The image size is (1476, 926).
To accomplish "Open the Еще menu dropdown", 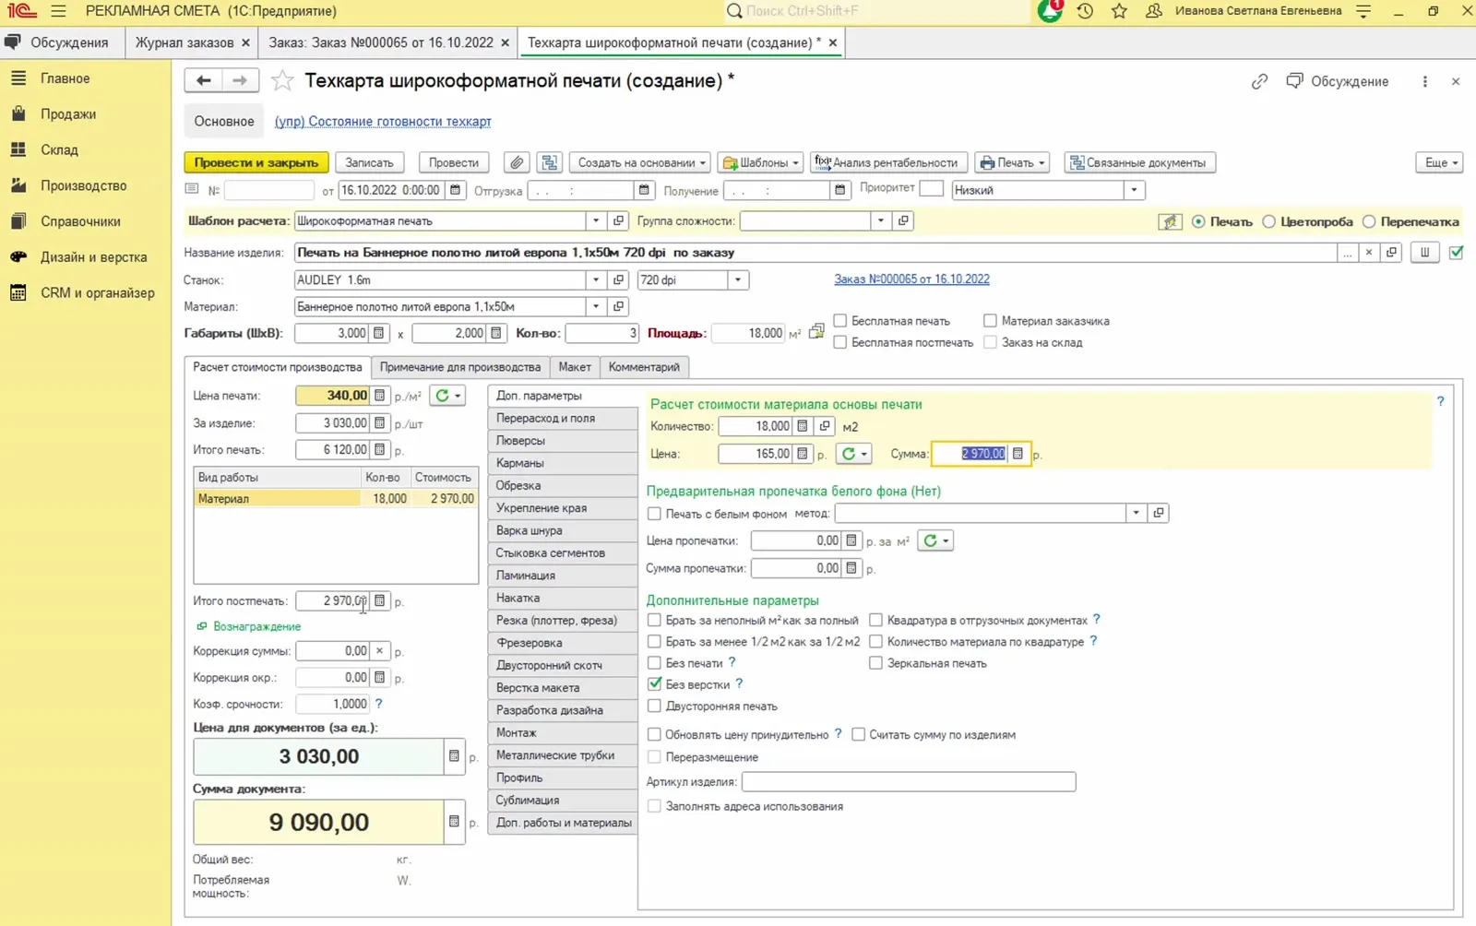I will pos(1440,162).
